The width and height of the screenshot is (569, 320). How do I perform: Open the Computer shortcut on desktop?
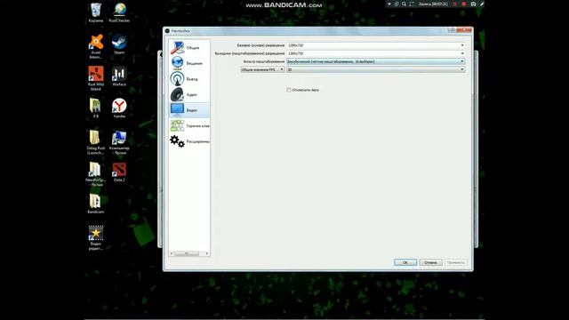(119, 142)
